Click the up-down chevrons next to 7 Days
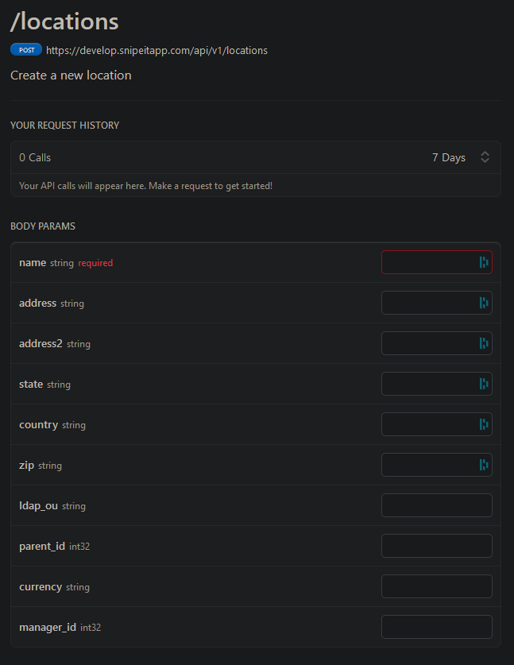This screenshot has height=665, width=514. (x=485, y=157)
